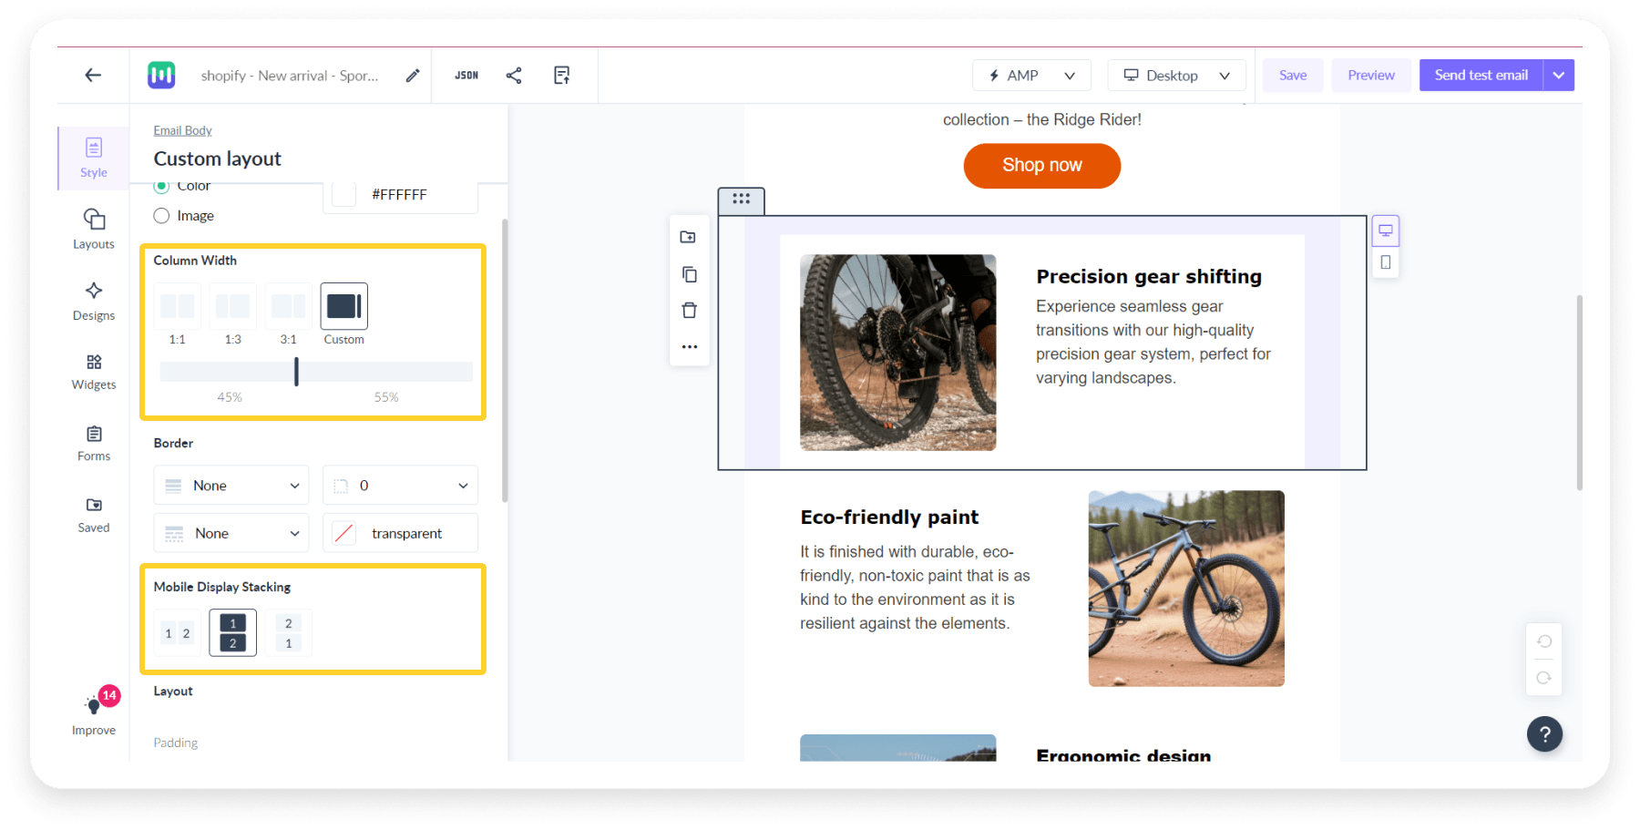The height and width of the screenshot is (830, 1640).
Task: Switch the selected block to mobile view icon
Action: [1386, 262]
